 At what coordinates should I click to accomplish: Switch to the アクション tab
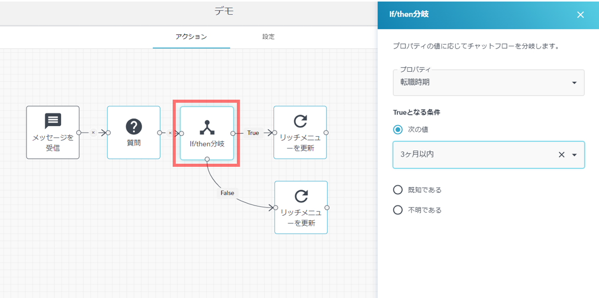click(191, 37)
